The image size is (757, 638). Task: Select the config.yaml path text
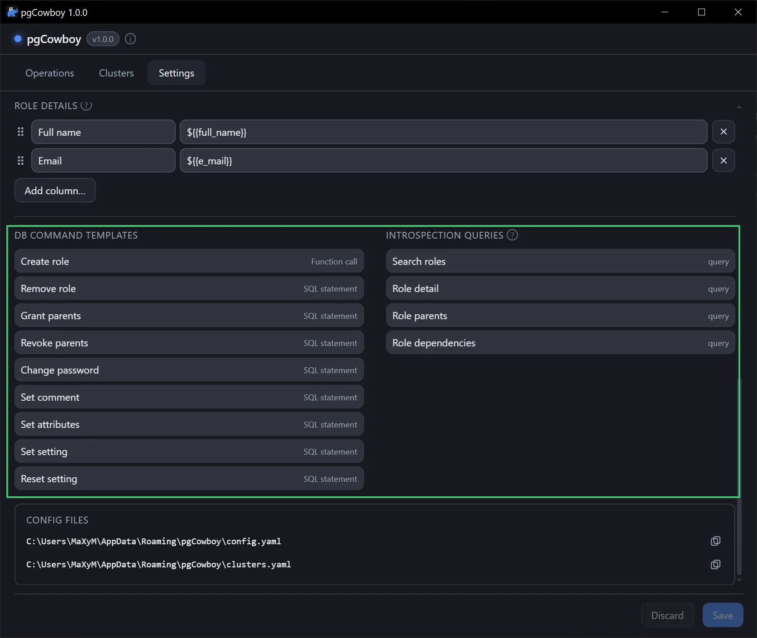[153, 541]
